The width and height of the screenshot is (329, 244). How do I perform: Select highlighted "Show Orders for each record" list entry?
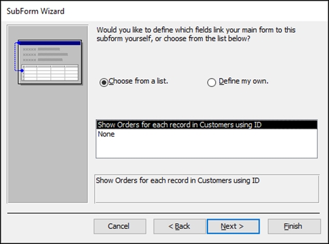(x=207, y=125)
